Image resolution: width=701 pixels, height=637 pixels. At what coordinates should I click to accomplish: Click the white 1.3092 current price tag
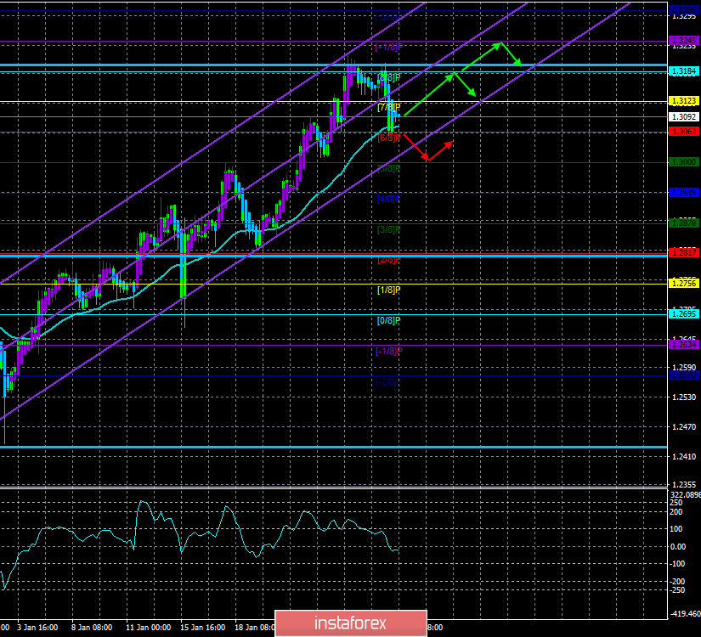[682, 116]
